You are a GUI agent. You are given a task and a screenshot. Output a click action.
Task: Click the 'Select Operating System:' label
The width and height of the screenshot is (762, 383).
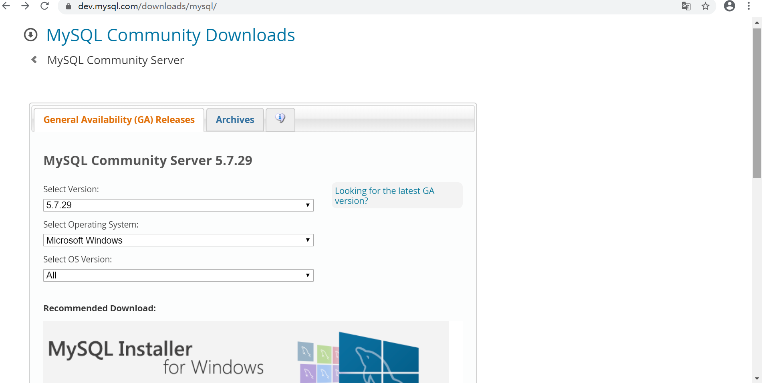pos(91,225)
